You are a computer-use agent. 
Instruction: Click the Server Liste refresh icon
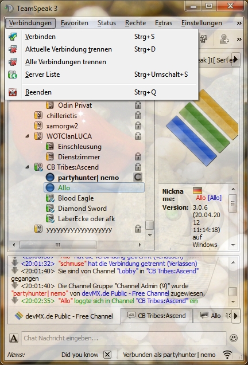coord(13,74)
